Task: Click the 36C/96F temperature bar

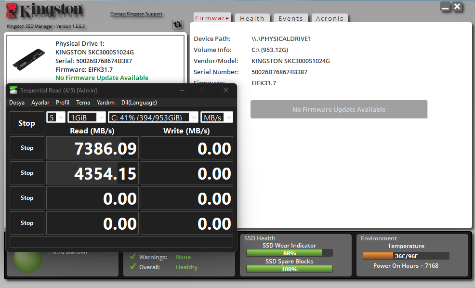Action: (x=406, y=256)
